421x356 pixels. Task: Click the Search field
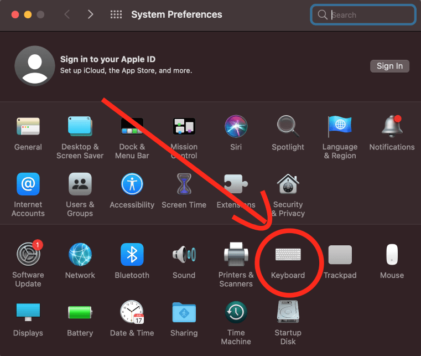(370, 15)
